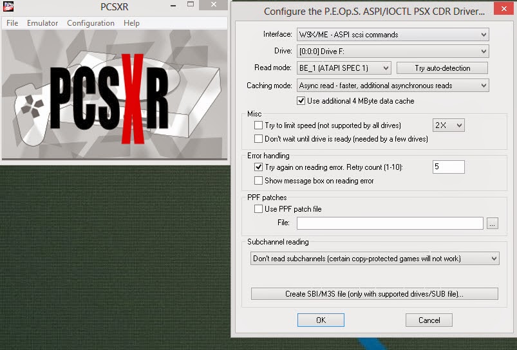
Task: Click the Read mode label
Action: pyautogui.click(x=273, y=68)
